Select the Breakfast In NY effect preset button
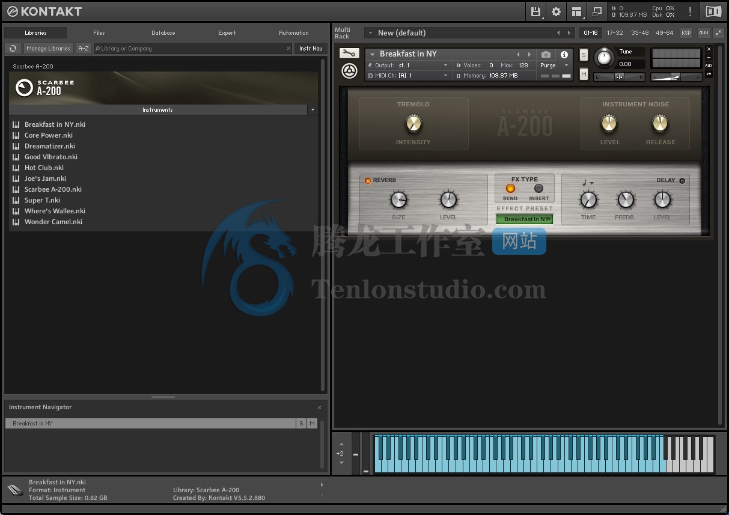The height and width of the screenshot is (515, 729). [x=525, y=219]
